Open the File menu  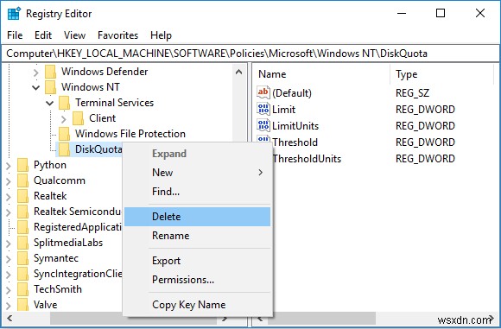(15, 35)
